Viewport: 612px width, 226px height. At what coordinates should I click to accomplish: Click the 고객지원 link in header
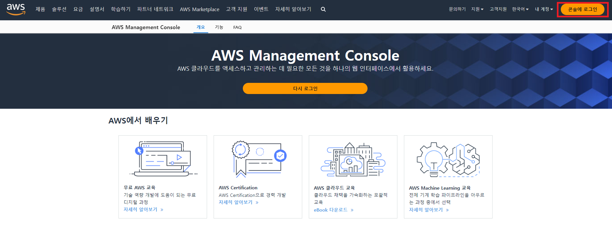[498, 9]
